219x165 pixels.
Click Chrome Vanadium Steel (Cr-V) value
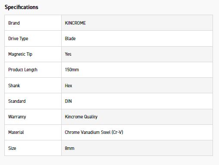pos(94,132)
